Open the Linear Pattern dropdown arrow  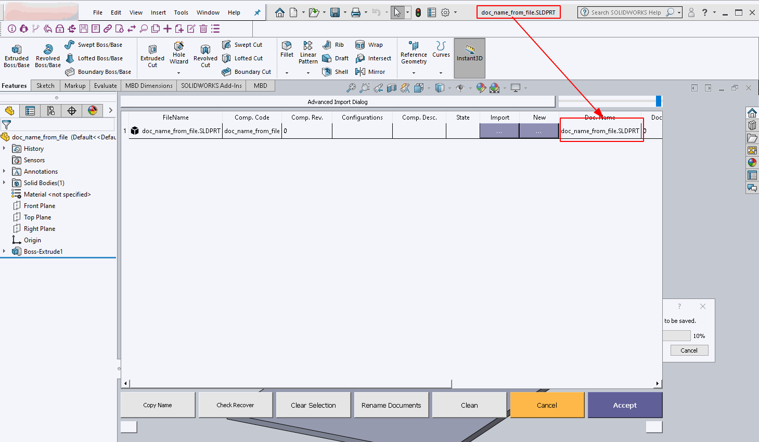(x=308, y=72)
